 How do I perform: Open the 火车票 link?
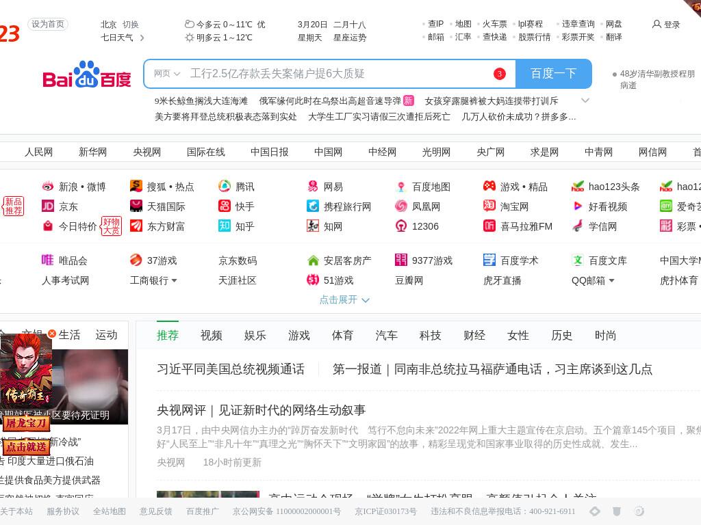(495, 24)
